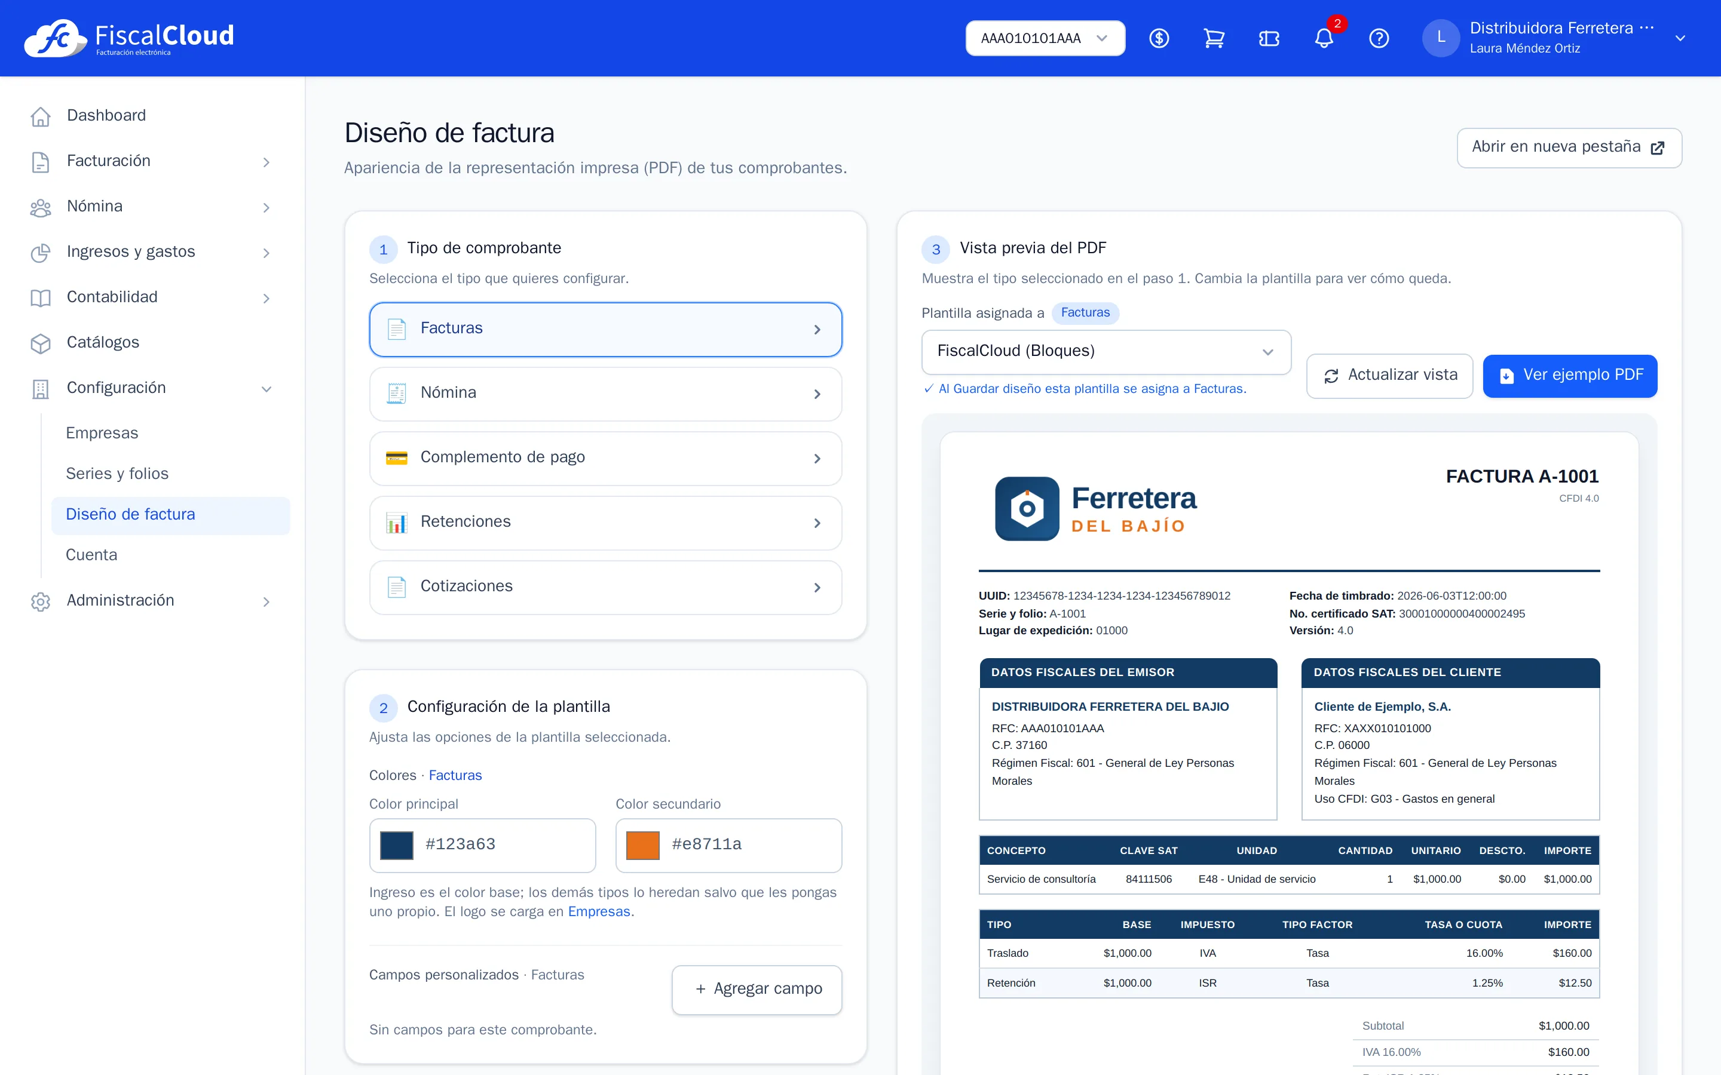This screenshot has height=1075, width=1721.
Task: Open the dollar balance icon in header
Action: tap(1159, 38)
